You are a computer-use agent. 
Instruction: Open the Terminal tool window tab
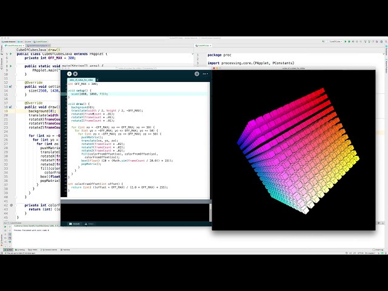[x=65, y=250]
